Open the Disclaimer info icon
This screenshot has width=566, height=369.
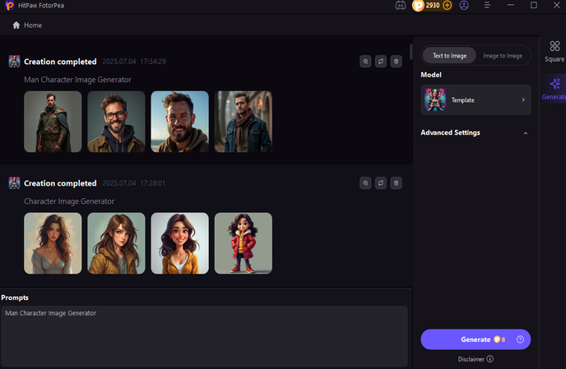tap(489, 359)
